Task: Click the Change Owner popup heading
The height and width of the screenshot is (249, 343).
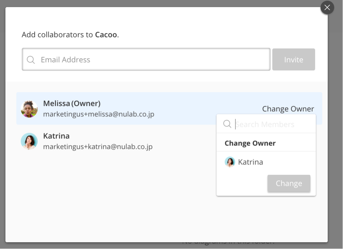Action: [250, 143]
